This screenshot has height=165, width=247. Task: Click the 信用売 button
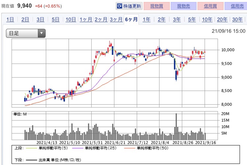236,6
